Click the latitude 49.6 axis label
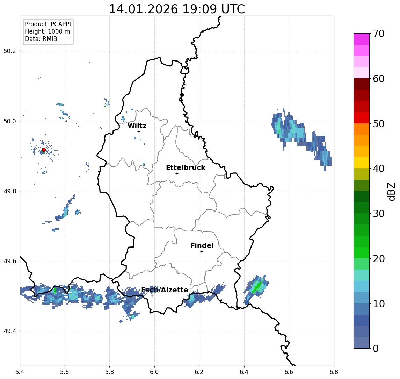The image size is (400, 379). [10, 261]
